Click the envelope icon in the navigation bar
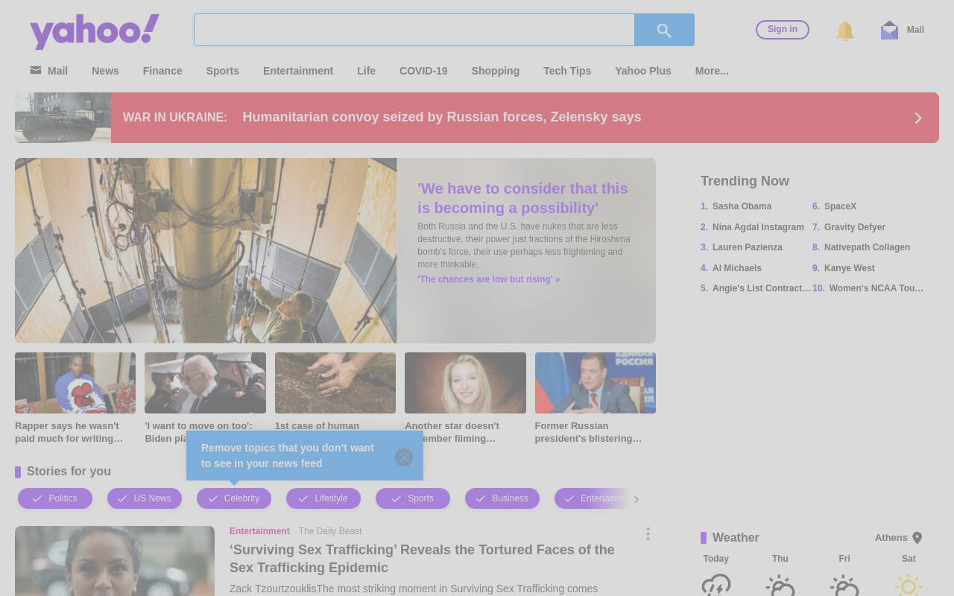 pos(36,70)
